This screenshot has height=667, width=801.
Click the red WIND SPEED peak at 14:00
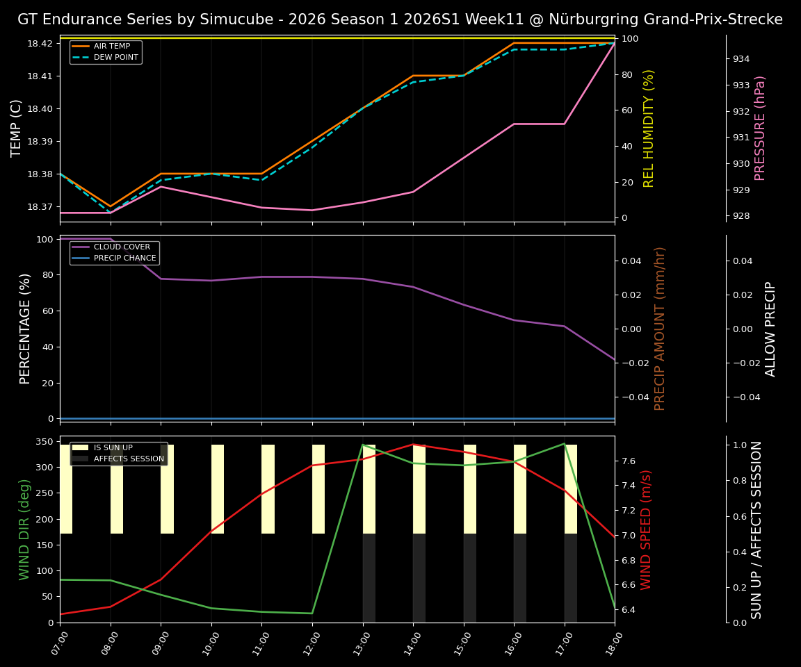click(x=414, y=445)
